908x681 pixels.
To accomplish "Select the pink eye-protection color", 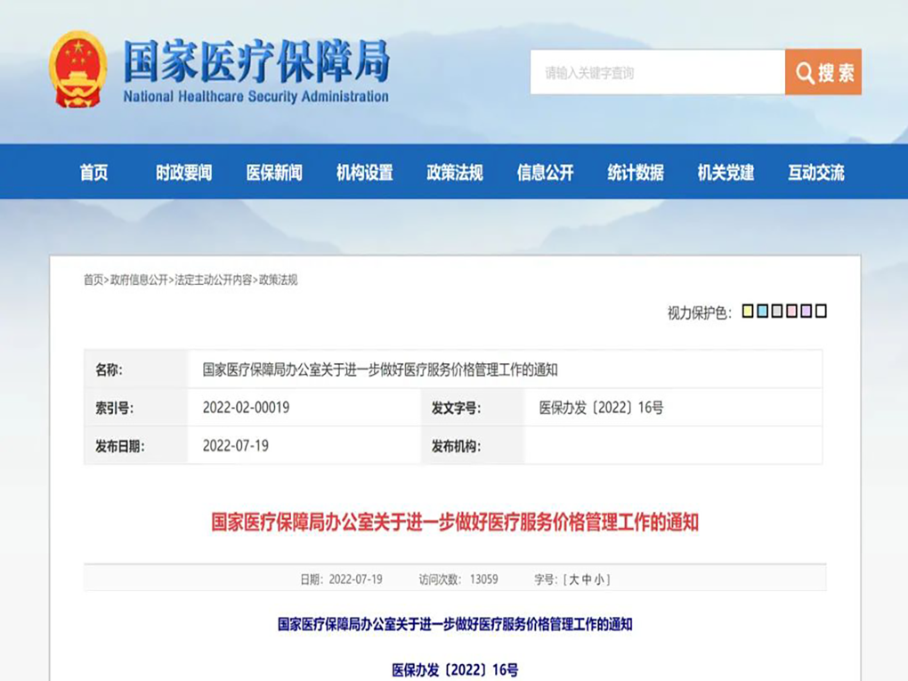I will [x=791, y=311].
